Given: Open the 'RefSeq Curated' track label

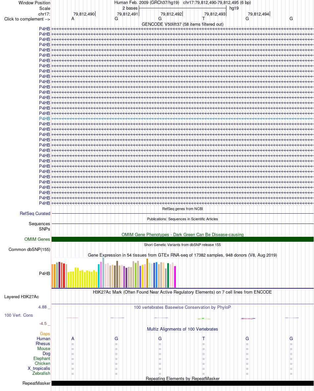Looking at the screenshot, I should (35, 213).
